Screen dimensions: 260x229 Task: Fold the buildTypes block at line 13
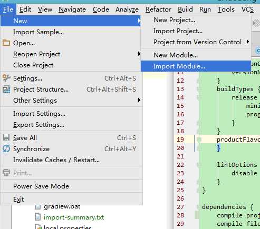[x=199, y=89]
